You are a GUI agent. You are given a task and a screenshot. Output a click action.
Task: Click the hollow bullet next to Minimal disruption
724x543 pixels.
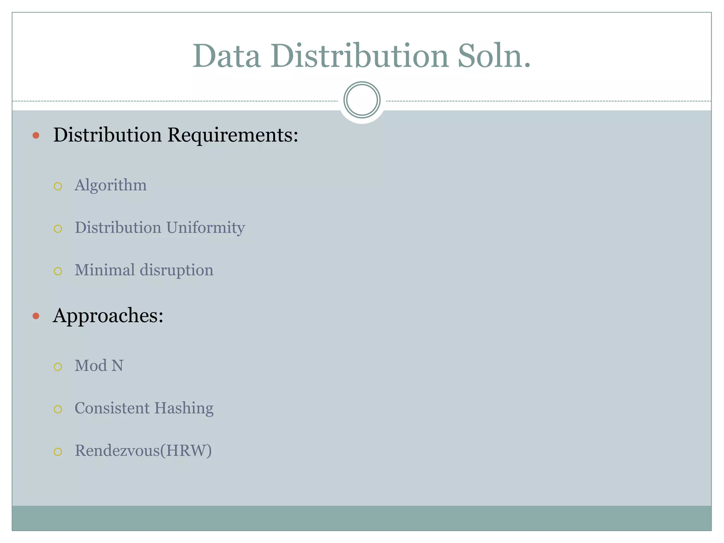point(58,271)
